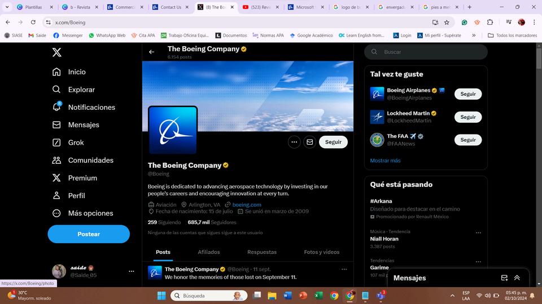Viewport: 542px width, 304px height.
Task: Click back arrow beside The Boeing Company
Action: pos(151,52)
